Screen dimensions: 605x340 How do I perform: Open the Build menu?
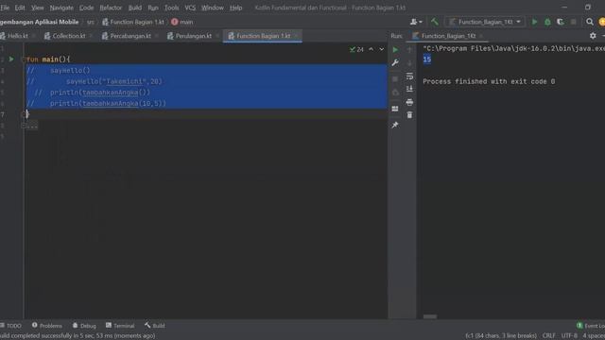[134, 8]
